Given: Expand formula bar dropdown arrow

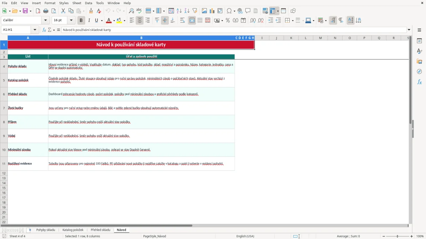Looking at the screenshot, I should (409, 30).
